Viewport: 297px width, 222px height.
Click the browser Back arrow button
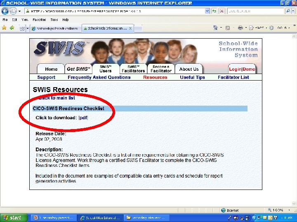coord(5,11)
